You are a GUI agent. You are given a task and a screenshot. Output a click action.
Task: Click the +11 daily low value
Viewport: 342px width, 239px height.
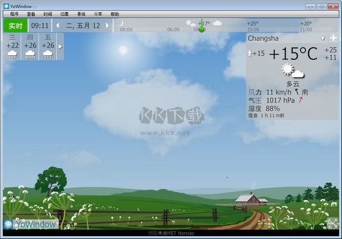coord(331,57)
